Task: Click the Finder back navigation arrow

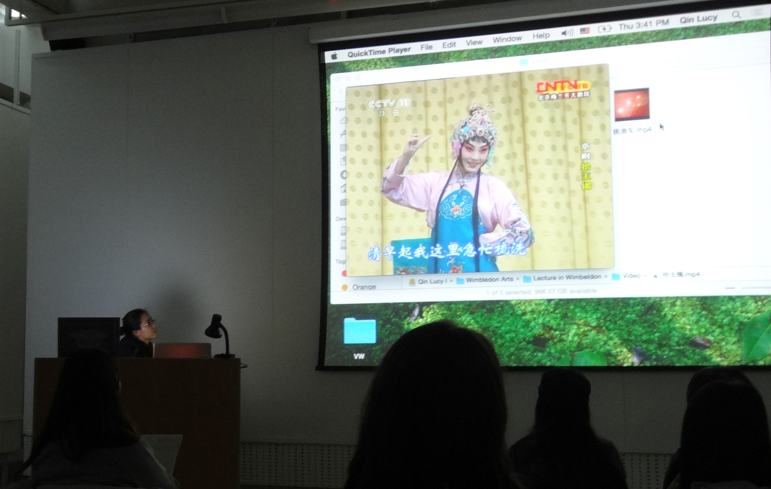Action: [342, 91]
